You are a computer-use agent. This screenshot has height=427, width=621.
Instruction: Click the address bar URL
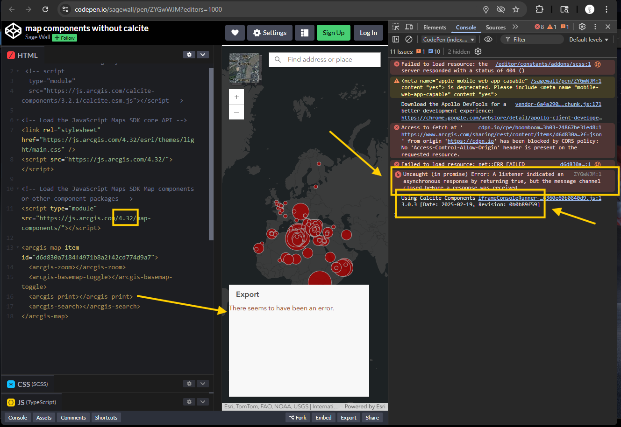pyautogui.click(x=149, y=9)
